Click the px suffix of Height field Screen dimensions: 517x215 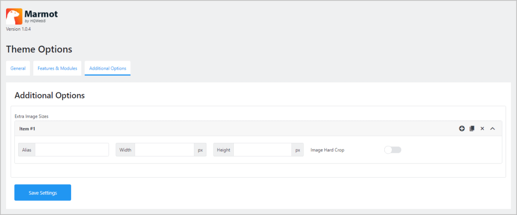click(x=297, y=150)
